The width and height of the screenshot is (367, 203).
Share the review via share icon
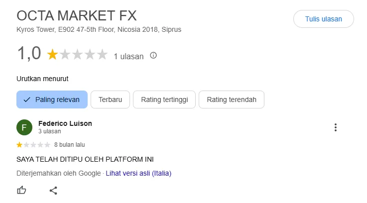(x=53, y=191)
